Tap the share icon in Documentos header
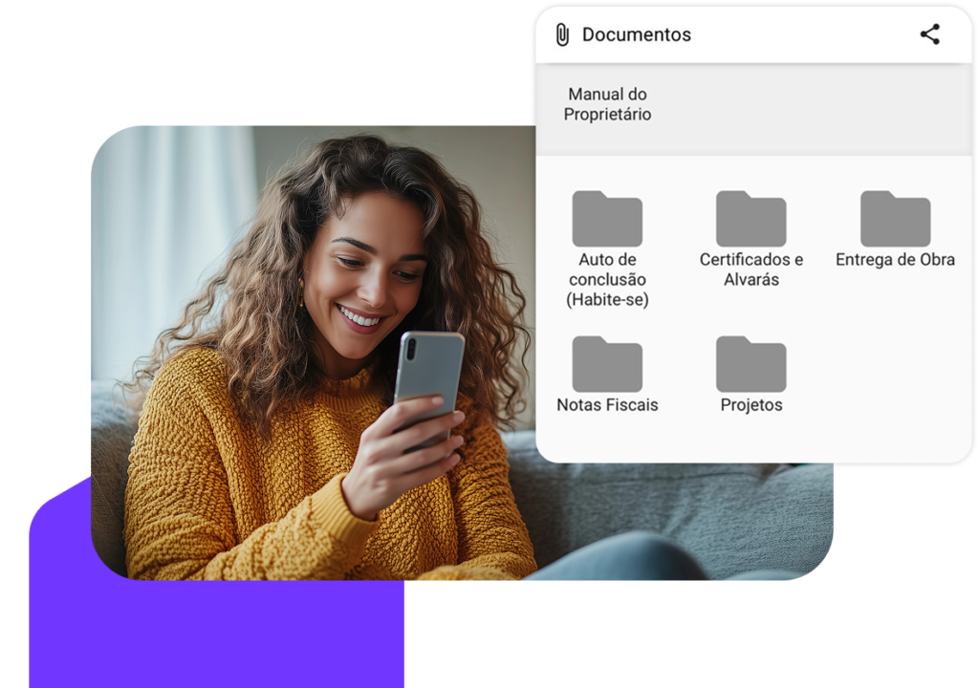 tap(929, 34)
